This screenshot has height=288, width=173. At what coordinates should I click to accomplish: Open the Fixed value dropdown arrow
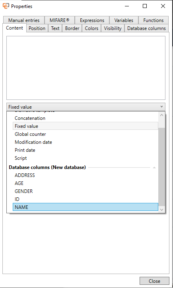[x=161, y=107]
